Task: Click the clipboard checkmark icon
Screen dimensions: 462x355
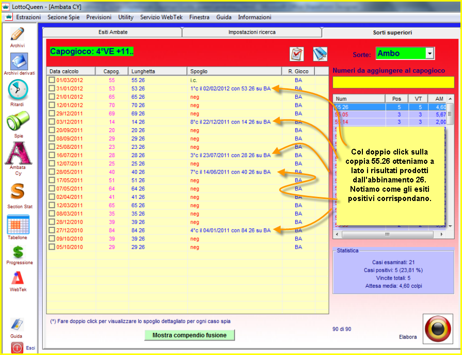Action: (297, 54)
